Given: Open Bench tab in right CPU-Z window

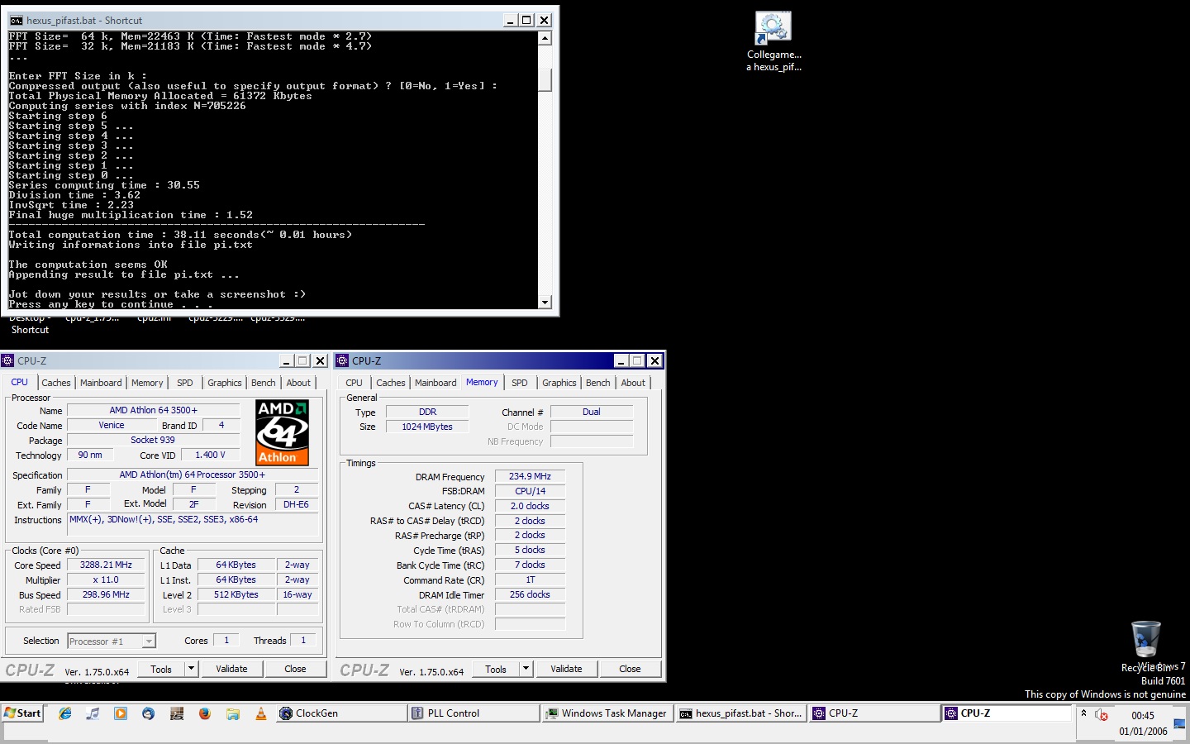Looking at the screenshot, I should pos(598,383).
